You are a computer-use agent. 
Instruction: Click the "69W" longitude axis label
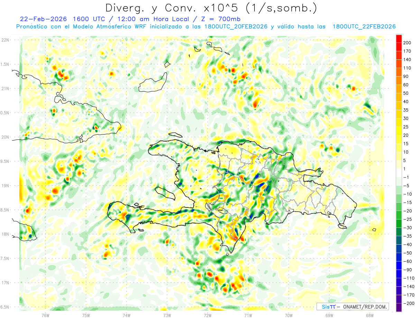[x=329, y=315]
